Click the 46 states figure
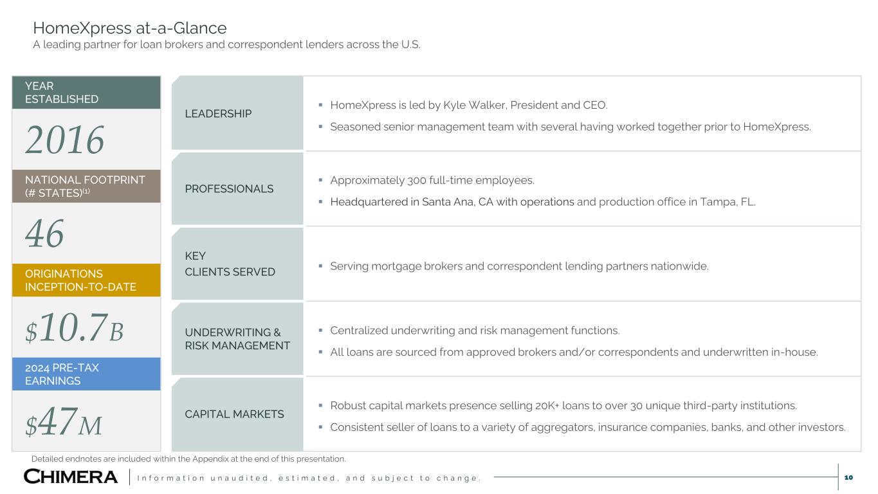This screenshot has width=878, height=494. (45, 233)
